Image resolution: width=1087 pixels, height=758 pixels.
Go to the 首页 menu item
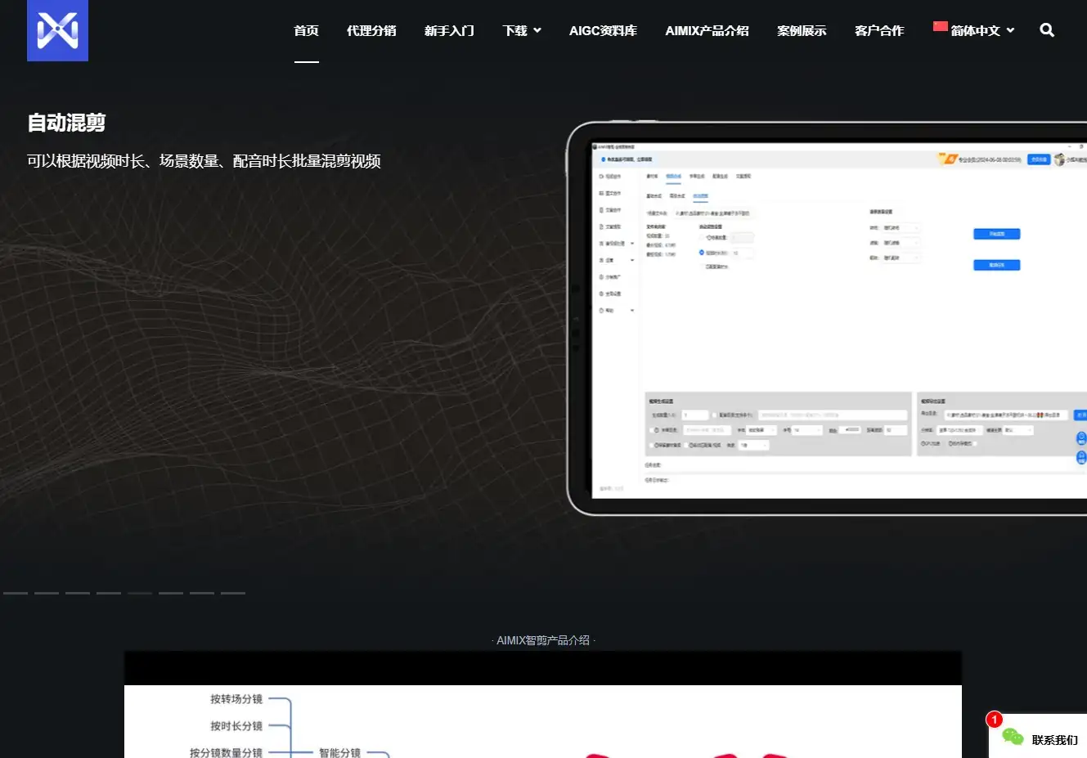(x=306, y=31)
